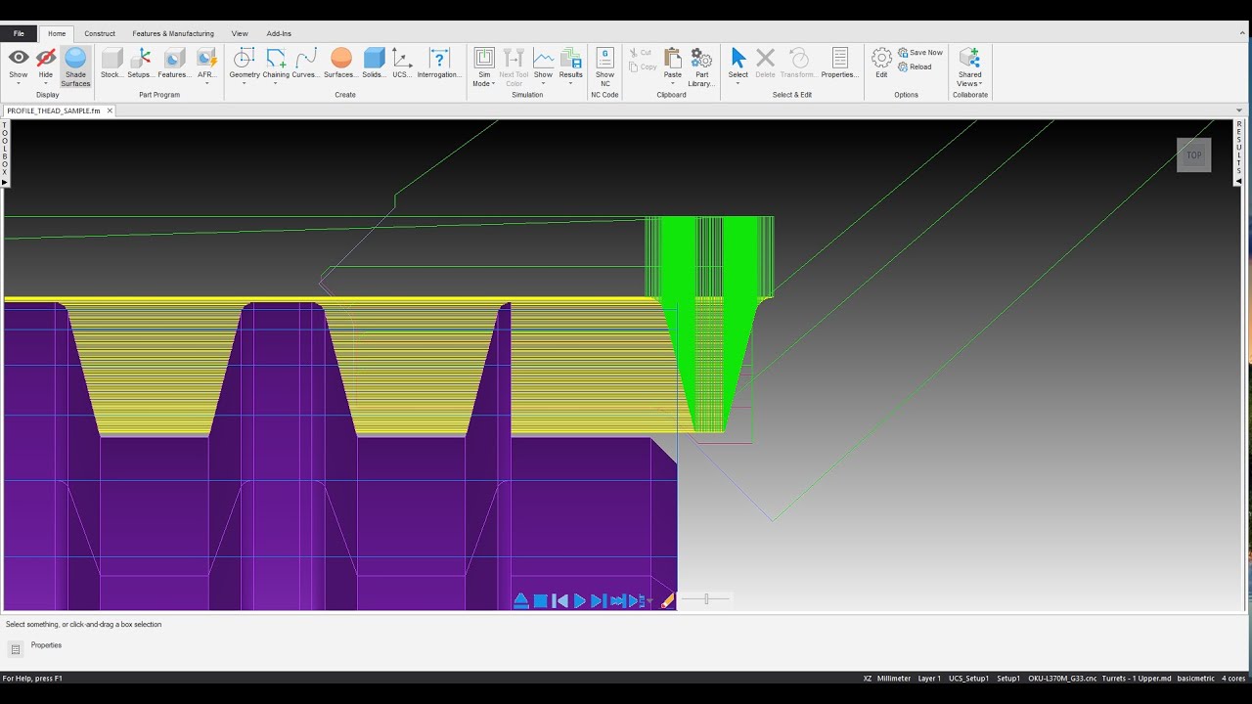The width and height of the screenshot is (1252, 704).
Task: Fast forward simulation to end
Action: click(x=617, y=600)
